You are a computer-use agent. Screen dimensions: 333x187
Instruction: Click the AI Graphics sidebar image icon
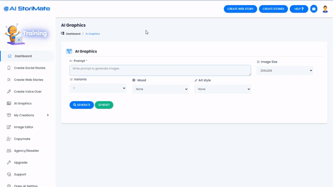(9, 103)
